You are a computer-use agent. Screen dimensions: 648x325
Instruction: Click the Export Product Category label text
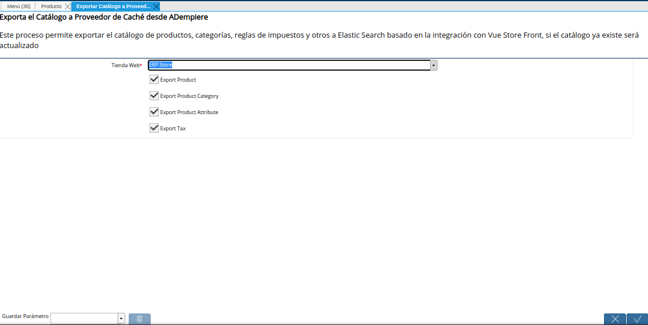pos(190,96)
